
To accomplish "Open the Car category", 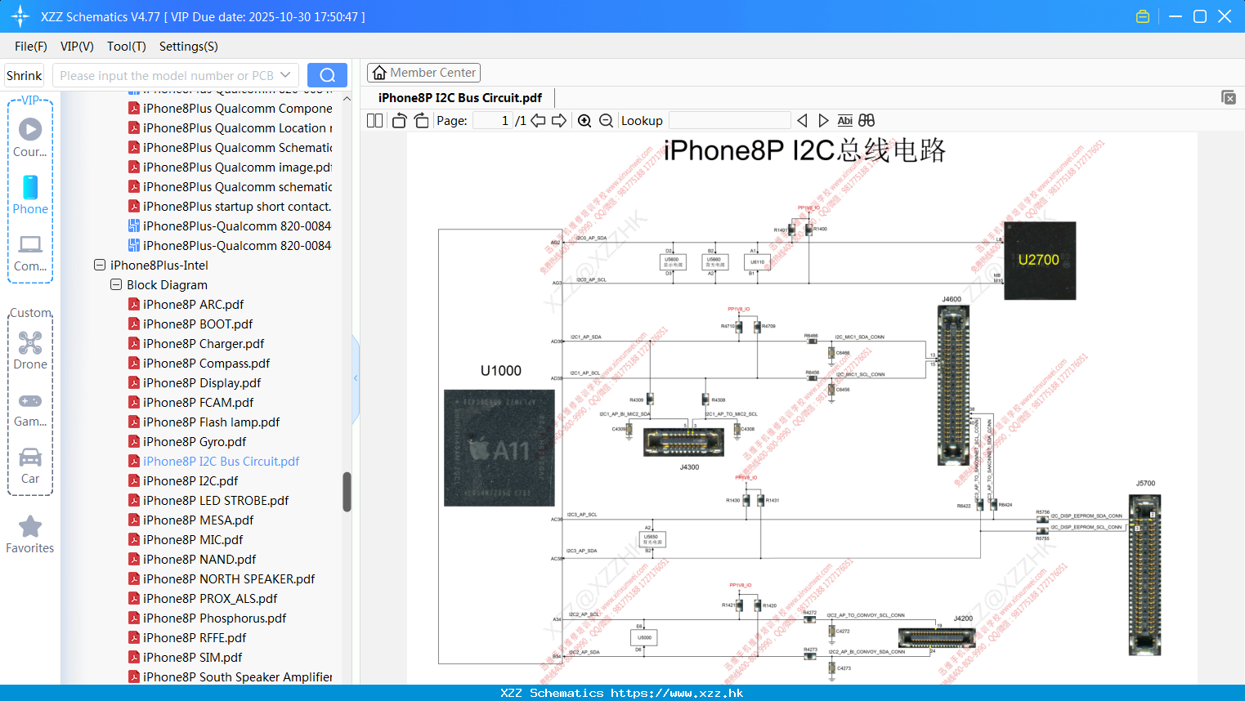I will (x=30, y=457).
